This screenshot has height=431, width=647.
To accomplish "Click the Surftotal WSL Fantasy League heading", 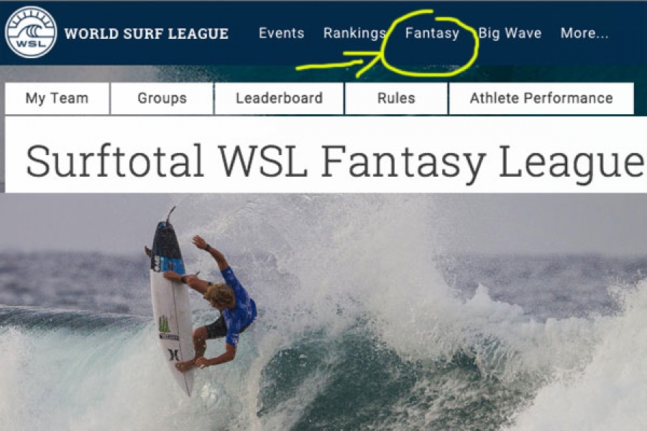I will pyautogui.click(x=334, y=161).
